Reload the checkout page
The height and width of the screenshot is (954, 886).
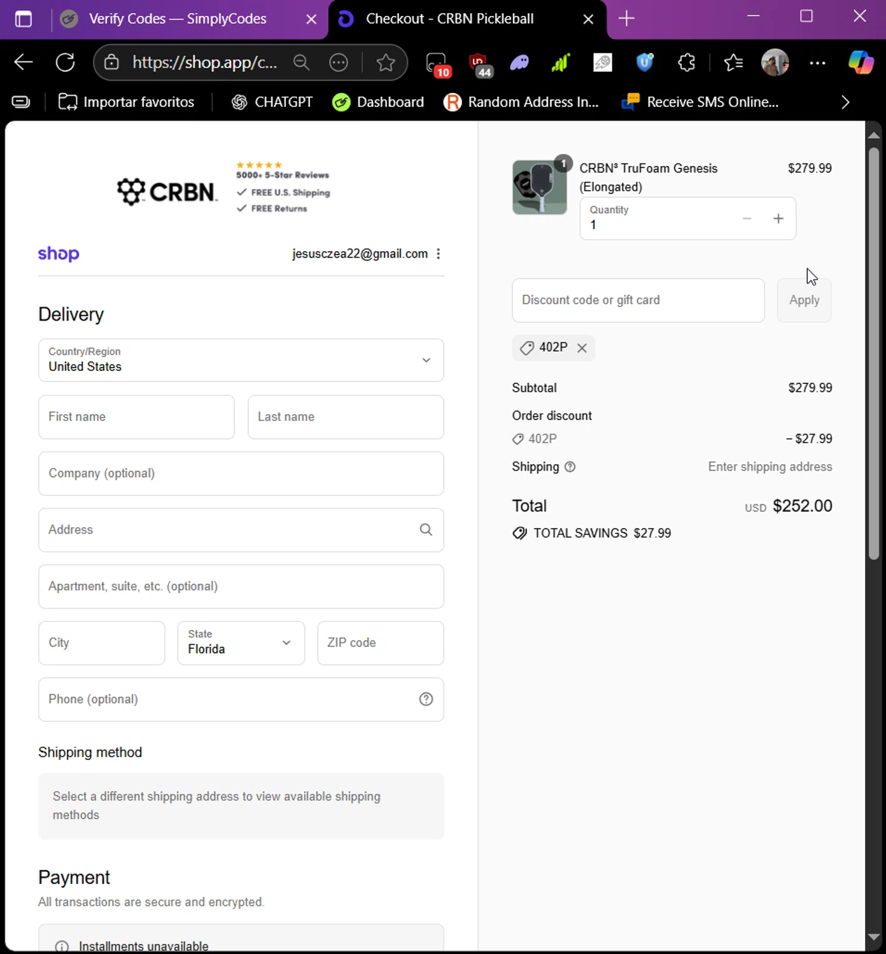point(65,62)
